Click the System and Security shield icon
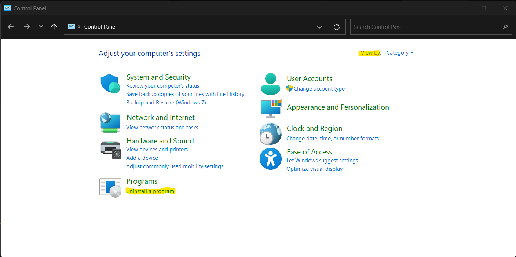The width and height of the screenshot is (516, 257). coord(110,84)
